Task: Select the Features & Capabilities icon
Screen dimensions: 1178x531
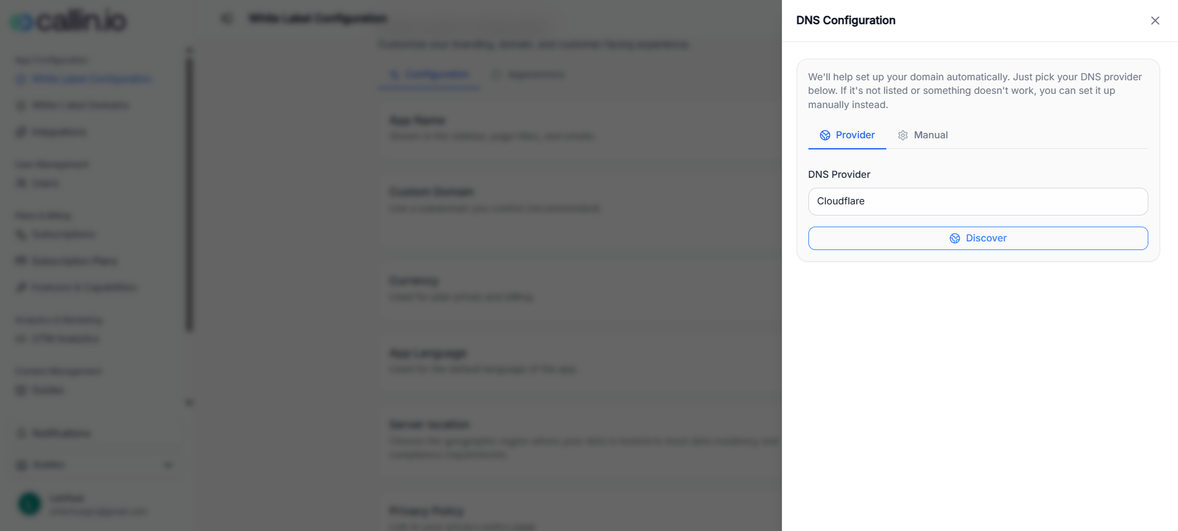Action: coord(20,287)
